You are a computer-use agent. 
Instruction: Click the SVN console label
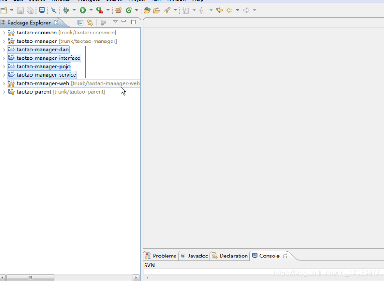coord(149,265)
